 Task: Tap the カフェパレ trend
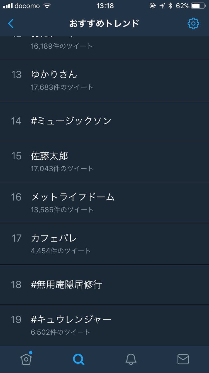pyautogui.click(x=54, y=238)
